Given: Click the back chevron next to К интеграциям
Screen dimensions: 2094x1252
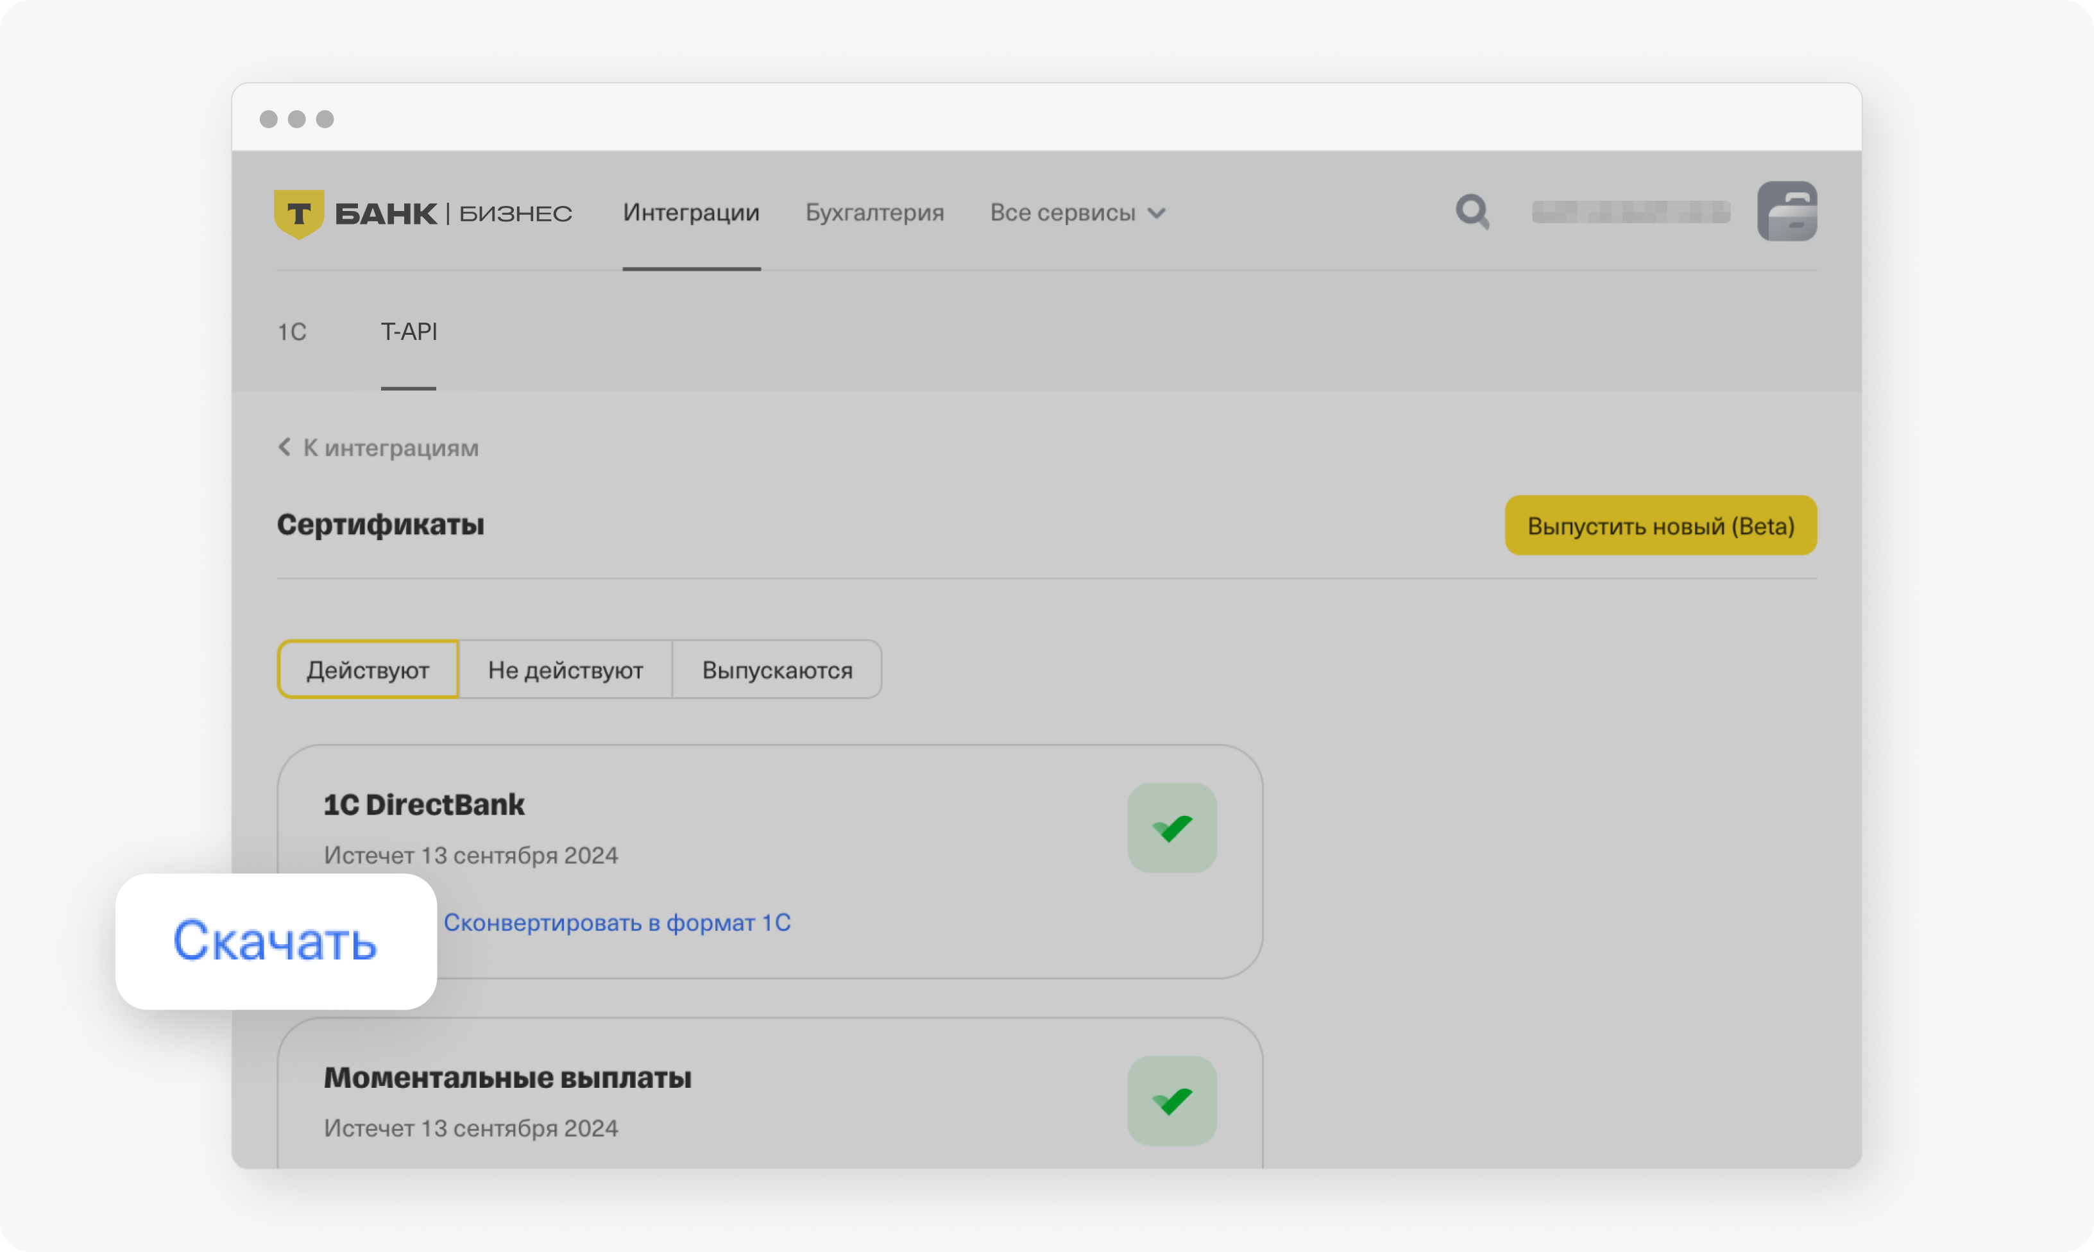Looking at the screenshot, I should click(284, 447).
